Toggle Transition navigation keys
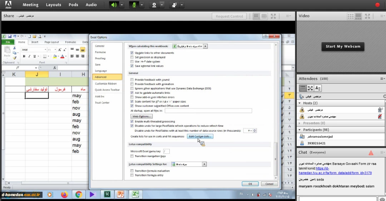Image resolution: width=386 pixels, height=201 pixels. point(132,156)
